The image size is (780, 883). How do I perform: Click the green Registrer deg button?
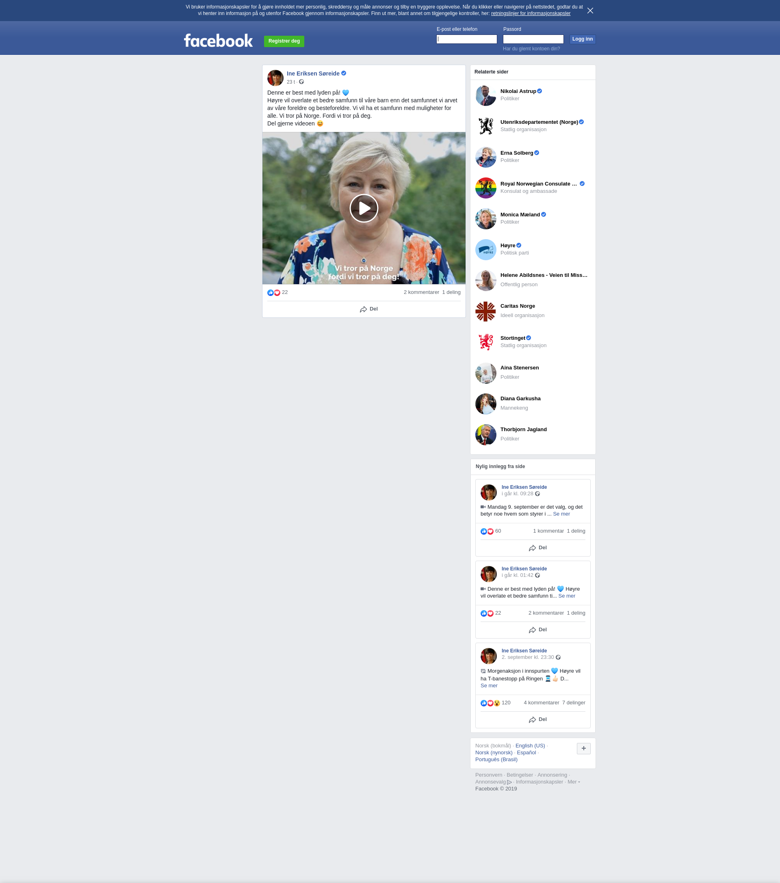click(x=284, y=41)
